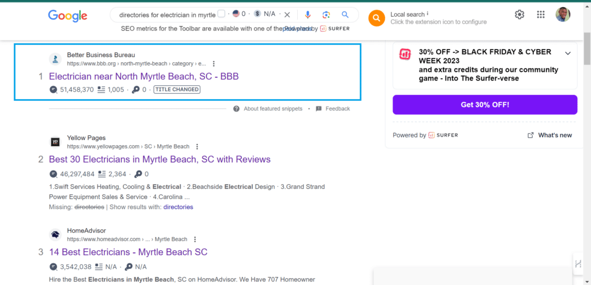Open Google Lens image search icon

[327, 14]
